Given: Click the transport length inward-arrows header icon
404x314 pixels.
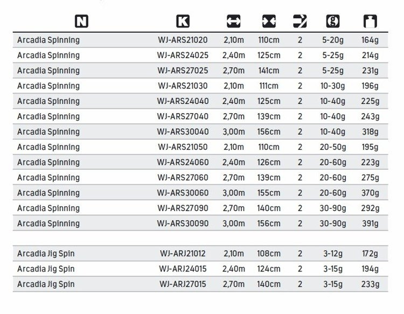Looking at the screenshot, I should pyautogui.click(x=269, y=22).
